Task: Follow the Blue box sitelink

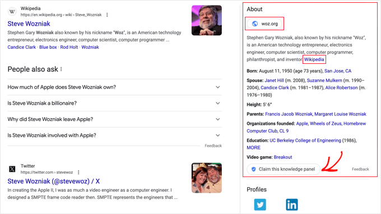Action: pos(48,47)
